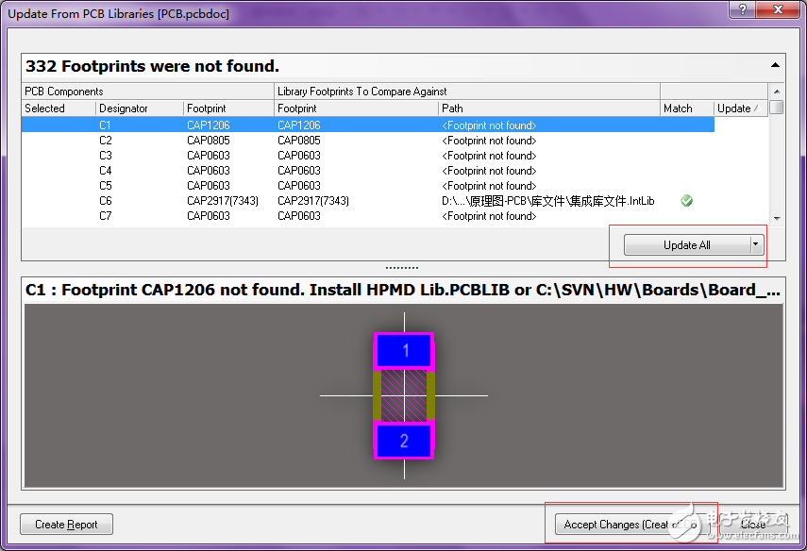Click the IntLib path for C6

pos(548,201)
